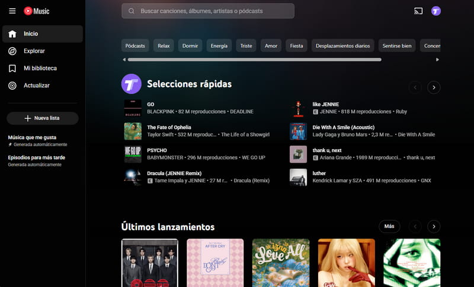Open Música que me gusta playlist
This screenshot has height=287, width=474.
pos(42,141)
